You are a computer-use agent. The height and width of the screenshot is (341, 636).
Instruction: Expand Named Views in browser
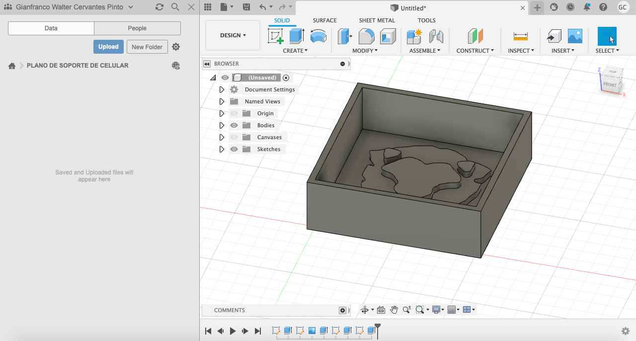point(222,101)
